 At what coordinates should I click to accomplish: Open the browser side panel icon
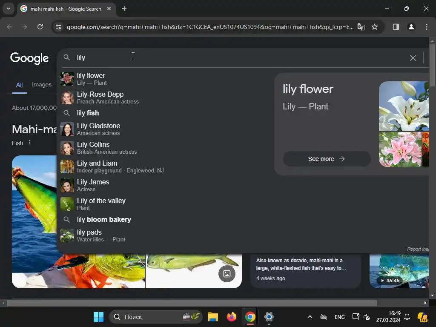click(396, 27)
